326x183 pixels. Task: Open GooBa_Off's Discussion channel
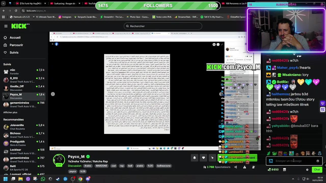(24, 88)
